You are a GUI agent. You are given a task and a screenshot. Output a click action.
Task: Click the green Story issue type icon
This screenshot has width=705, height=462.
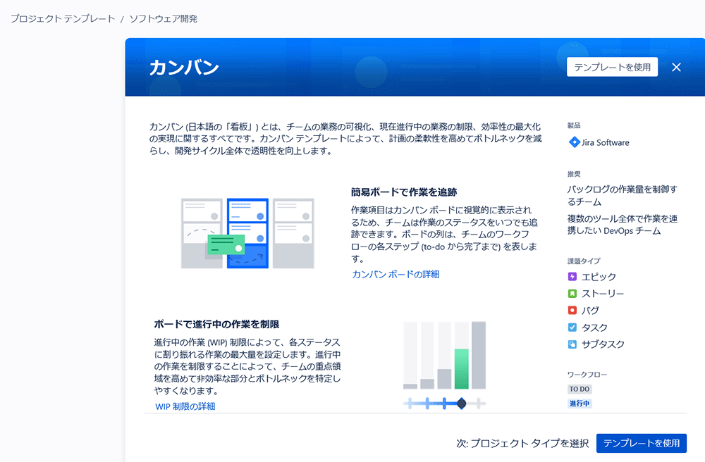point(572,294)
